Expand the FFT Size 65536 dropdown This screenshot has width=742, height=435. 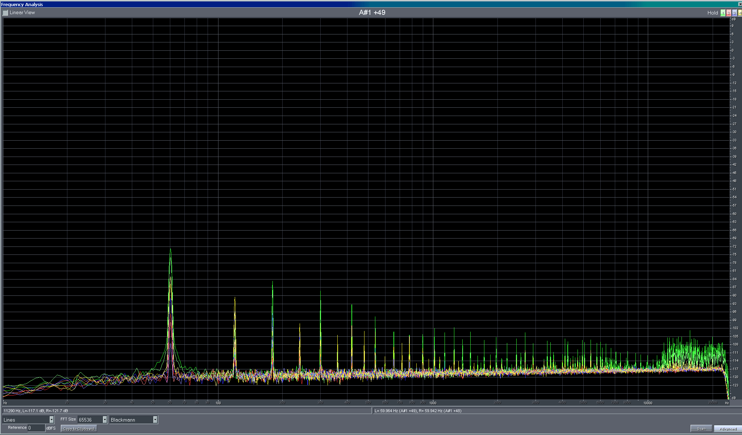click(105, 419)
